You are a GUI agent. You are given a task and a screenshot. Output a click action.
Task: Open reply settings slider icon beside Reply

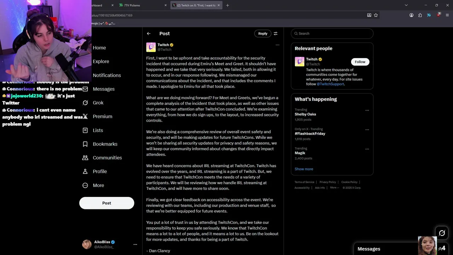pyautogui.click(x=275, y=33)
